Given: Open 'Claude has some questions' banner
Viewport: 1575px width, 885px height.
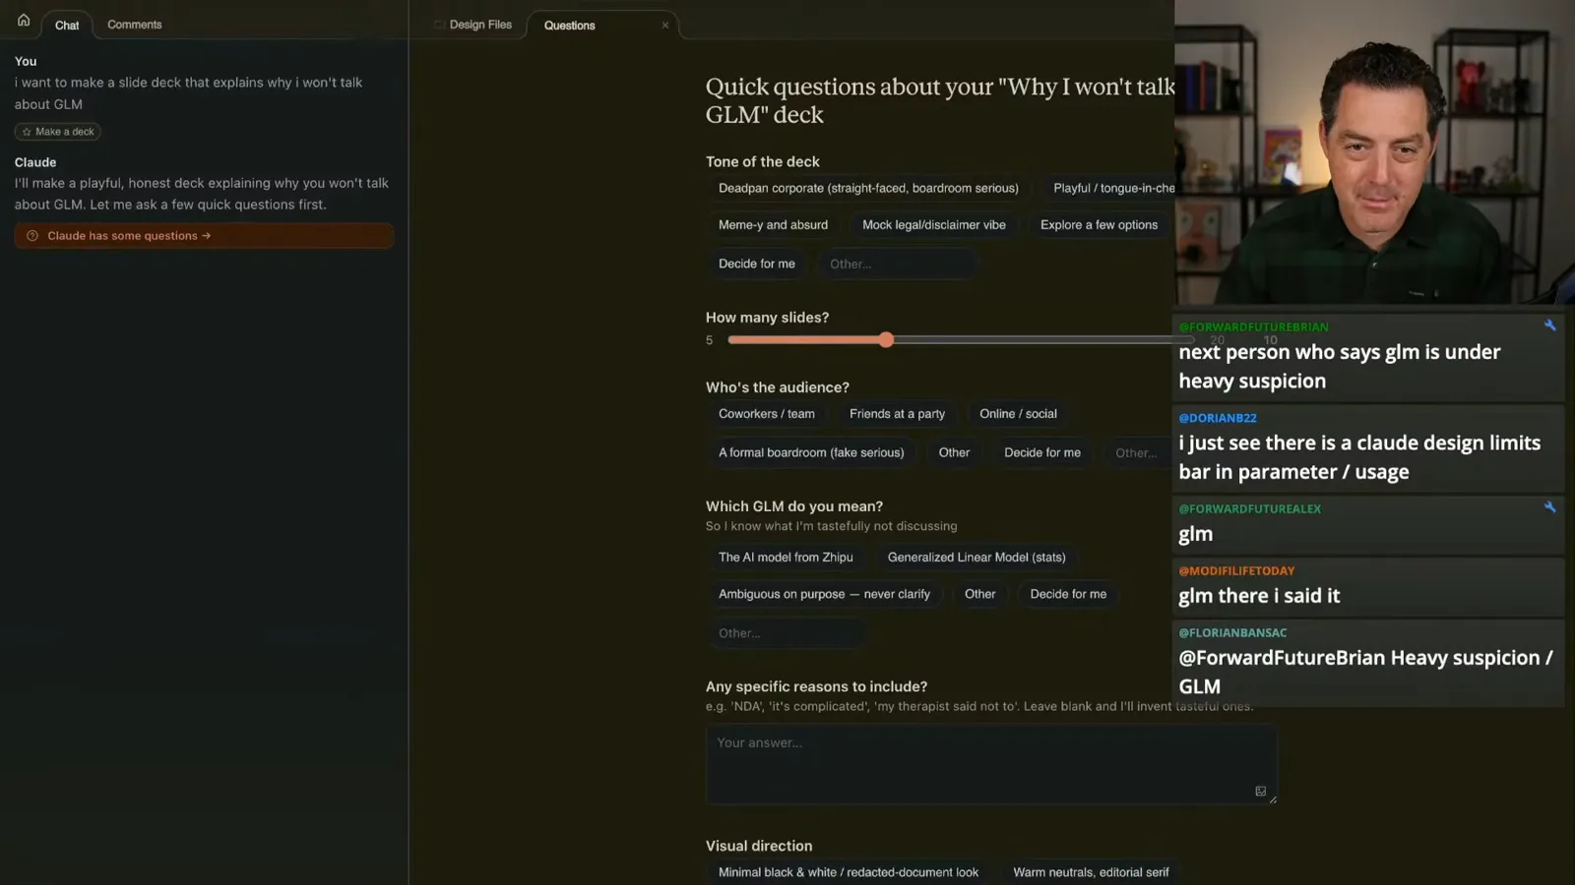Looking at the screenshot, I should click(204, 236).
